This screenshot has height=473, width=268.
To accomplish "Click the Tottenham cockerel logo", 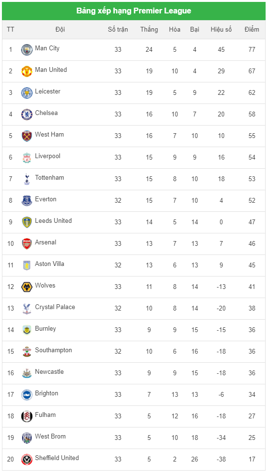I will tap(26, 179).
